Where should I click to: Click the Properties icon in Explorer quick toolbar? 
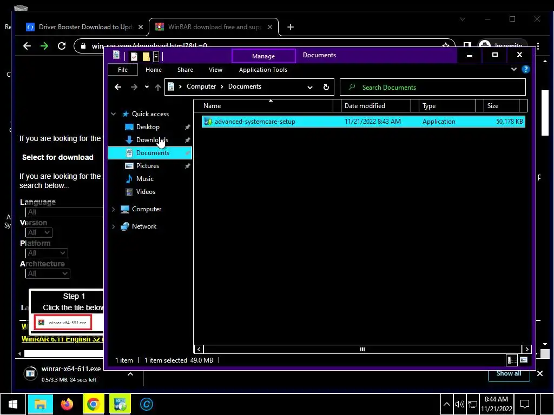click(x=134, y=56)
